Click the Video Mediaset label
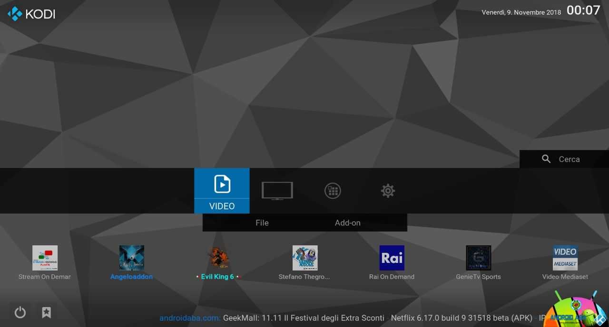 point(565,277)
